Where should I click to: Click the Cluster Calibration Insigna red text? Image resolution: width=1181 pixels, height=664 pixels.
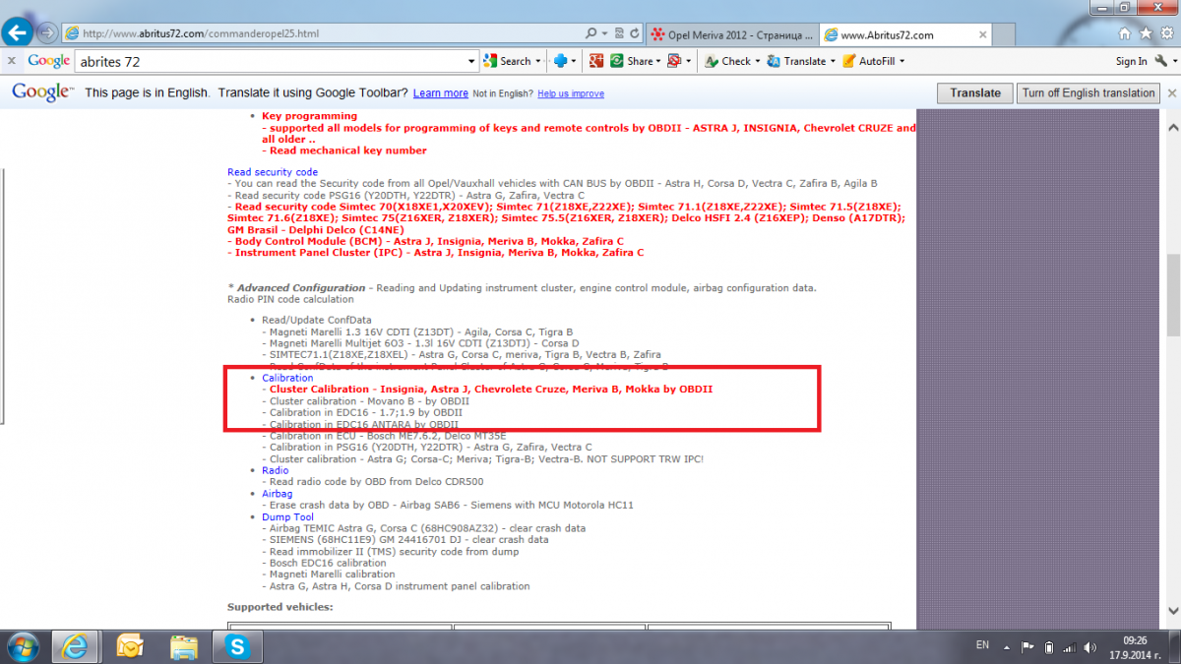pyautogui.click(x=491, y=390)
